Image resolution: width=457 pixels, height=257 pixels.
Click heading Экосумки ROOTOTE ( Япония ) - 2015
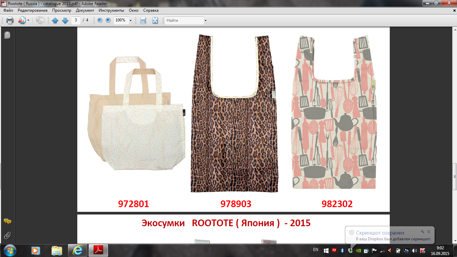(226, 223)
